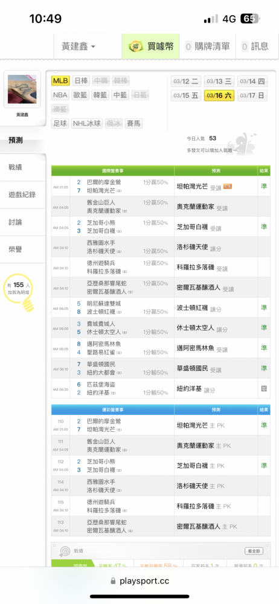Open the 討論 sidebar item
This screenshot has width=279, height=604.
coord(23,222)
